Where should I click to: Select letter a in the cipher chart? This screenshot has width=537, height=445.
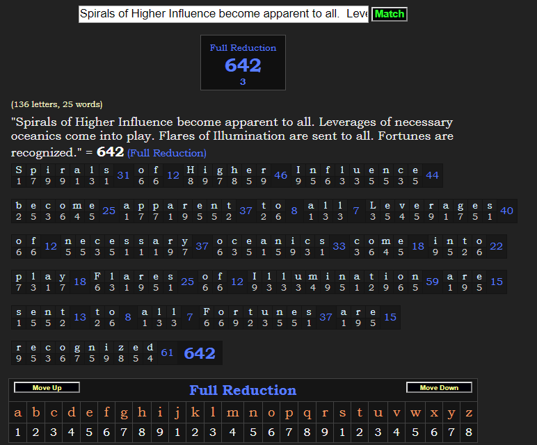pos(18,413)
